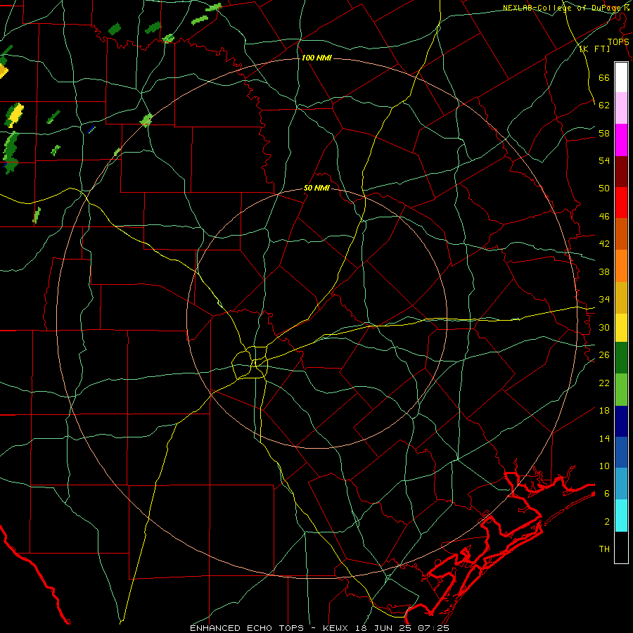Click the '07:25' timestamp
The height and width of the screenshot is (633, 633).
tap(433, 628)
